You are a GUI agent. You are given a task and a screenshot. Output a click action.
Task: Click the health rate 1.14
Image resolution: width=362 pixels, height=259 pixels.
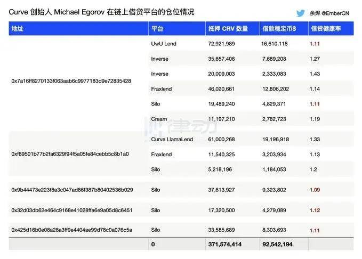tap(315, 89)
